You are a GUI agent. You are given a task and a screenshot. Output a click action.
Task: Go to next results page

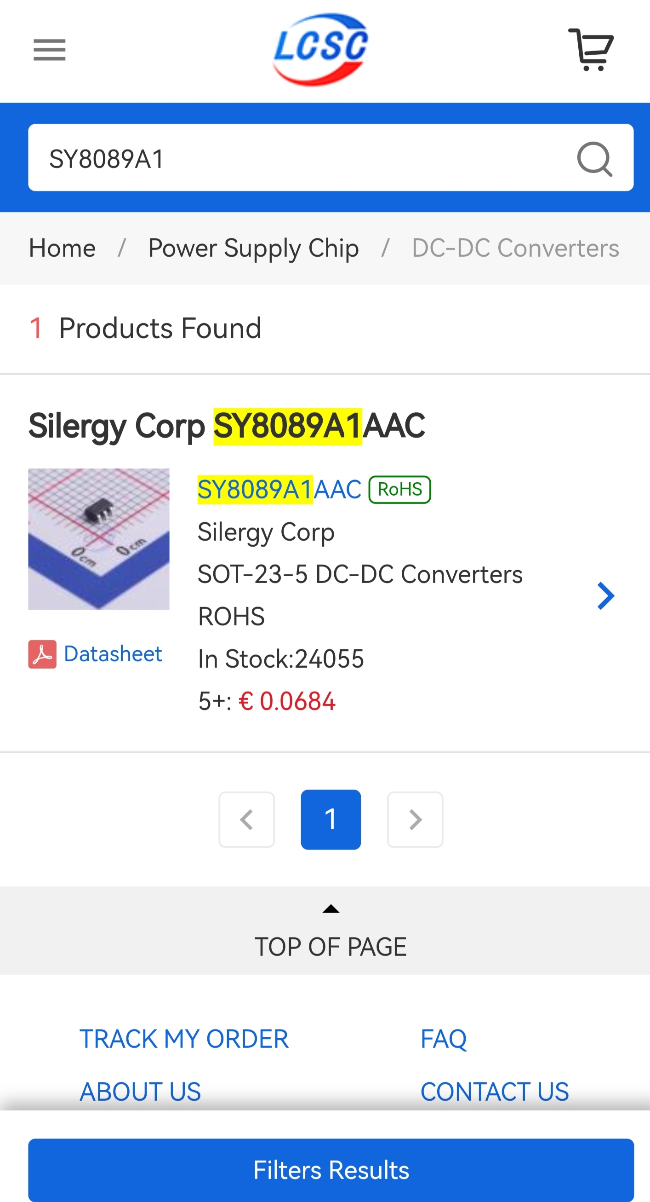(x=415, y=820)
